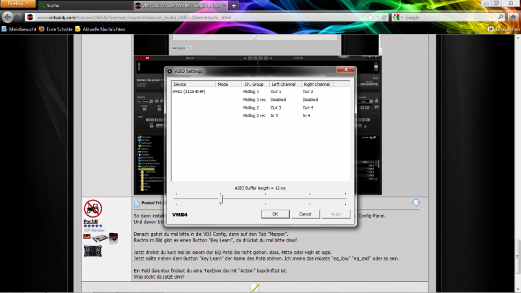Click the In 4 right channel cell
521x293 pixels.
point(306,116)
